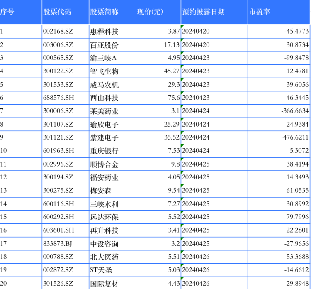The width and height of the screenshot is (311, 289).
Task: Select stock code 600116.SH cell
Action: tap(66, 204)
